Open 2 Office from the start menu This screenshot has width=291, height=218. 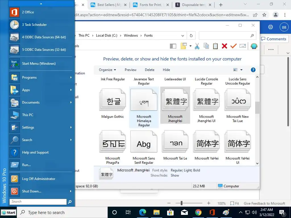pos(42,12)
